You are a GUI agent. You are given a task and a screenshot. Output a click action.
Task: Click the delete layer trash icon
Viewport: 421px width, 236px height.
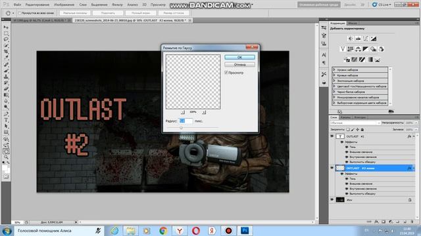[412, 222]
